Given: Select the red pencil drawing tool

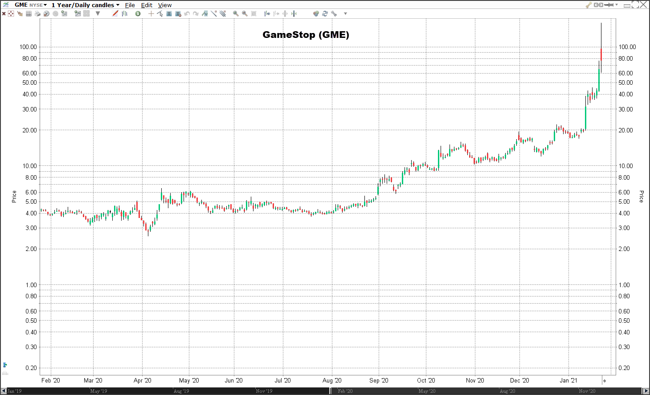Looking at the screenshot, I should pos(115,13).
